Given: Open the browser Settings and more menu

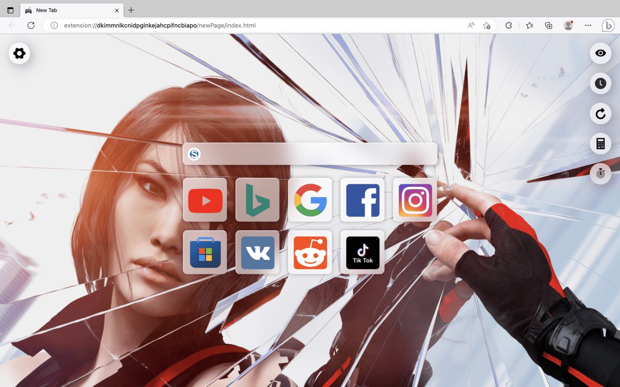Looking at the screenshot, I should (588, 25).
